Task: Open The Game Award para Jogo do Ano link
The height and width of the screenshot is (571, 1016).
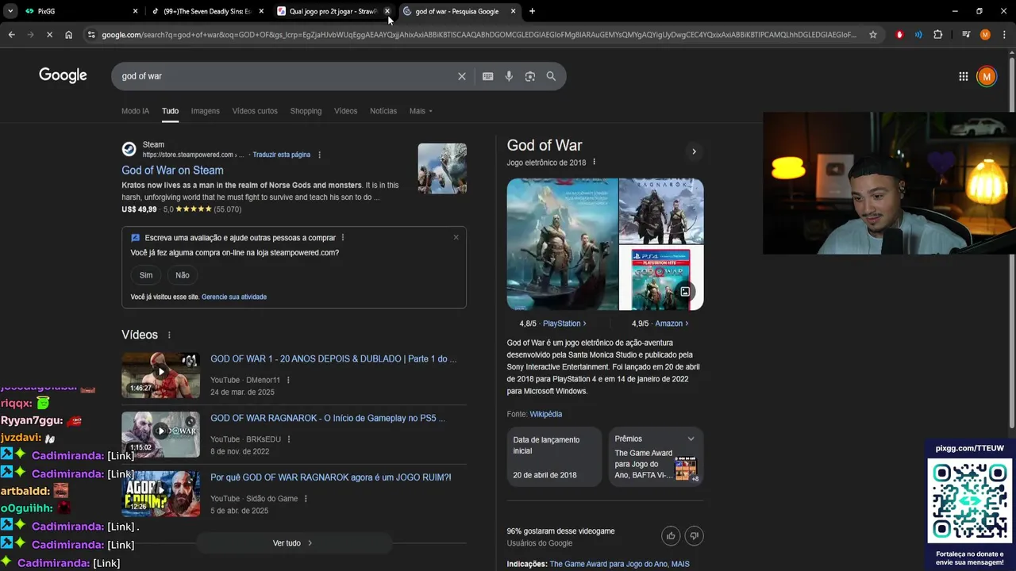Action: tap(609, 564)
